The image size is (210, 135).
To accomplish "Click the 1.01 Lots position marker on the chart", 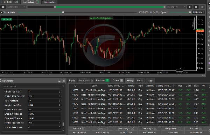I will (x=7, y=19).
